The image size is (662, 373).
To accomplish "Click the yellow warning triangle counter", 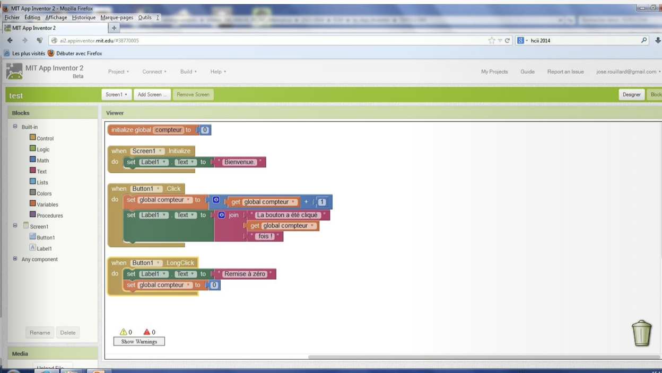I will click(x=124, y=332).
